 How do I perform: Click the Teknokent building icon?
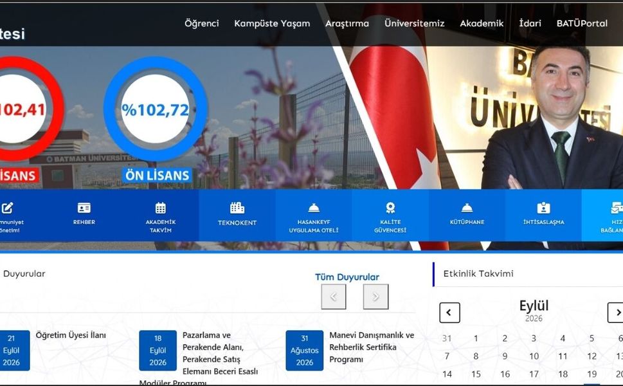click(237, 208)
